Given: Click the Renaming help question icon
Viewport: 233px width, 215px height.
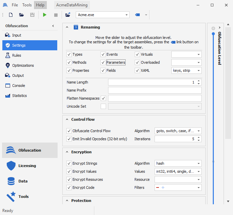Looking at the screenshot, I should [76, 28].
